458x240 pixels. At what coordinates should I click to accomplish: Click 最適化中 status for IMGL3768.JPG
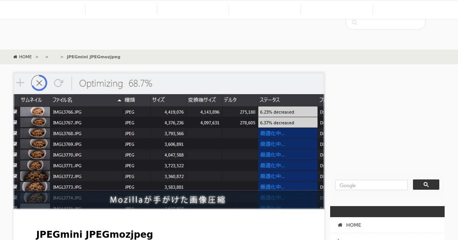coord(288,133)
